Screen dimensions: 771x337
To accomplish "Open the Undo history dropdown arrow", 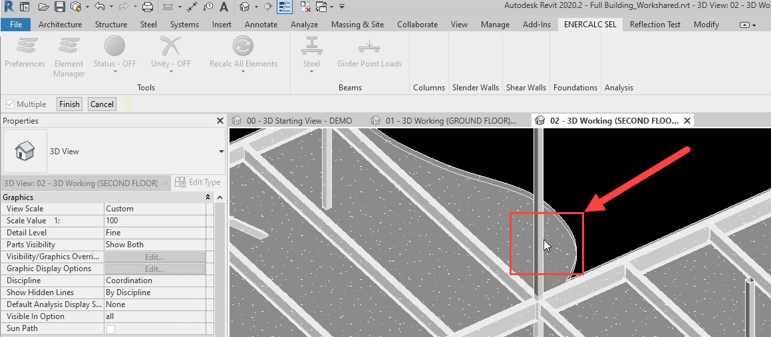I will 111,7.
